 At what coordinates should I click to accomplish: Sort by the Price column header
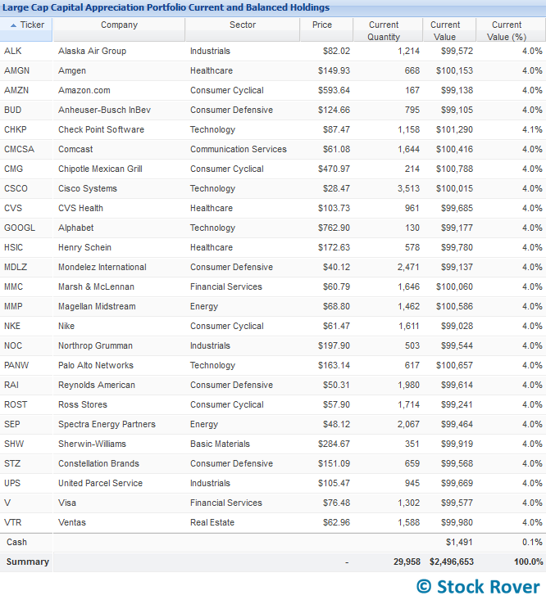[326, 29]
